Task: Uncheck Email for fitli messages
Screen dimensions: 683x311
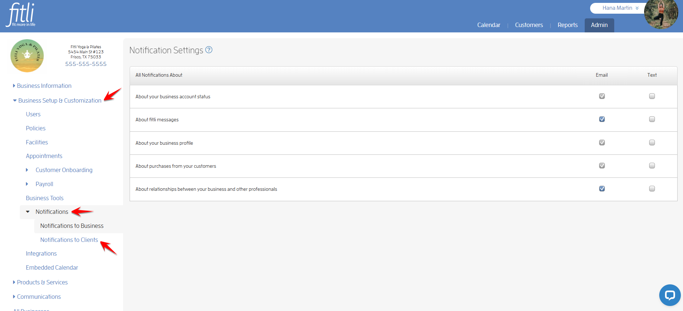Action: [x=602, y=119]
